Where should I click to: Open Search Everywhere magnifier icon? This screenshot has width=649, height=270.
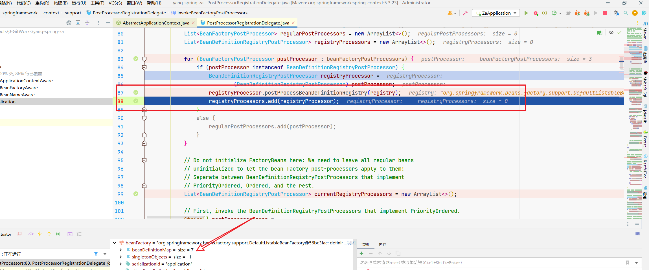tap(626, 13)
